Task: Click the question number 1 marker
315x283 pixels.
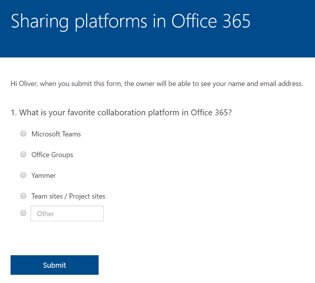Action: point(13,113)
